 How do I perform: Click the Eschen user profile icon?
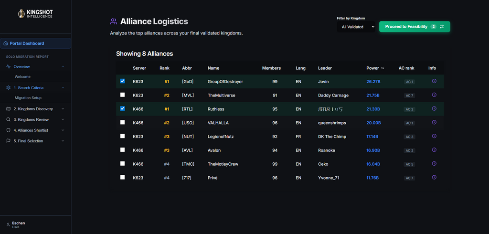(x=8, y=224)
